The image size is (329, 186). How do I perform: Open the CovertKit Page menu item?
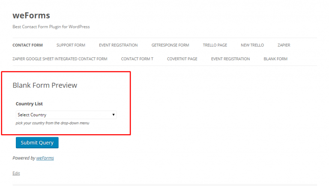coord(182,59)
